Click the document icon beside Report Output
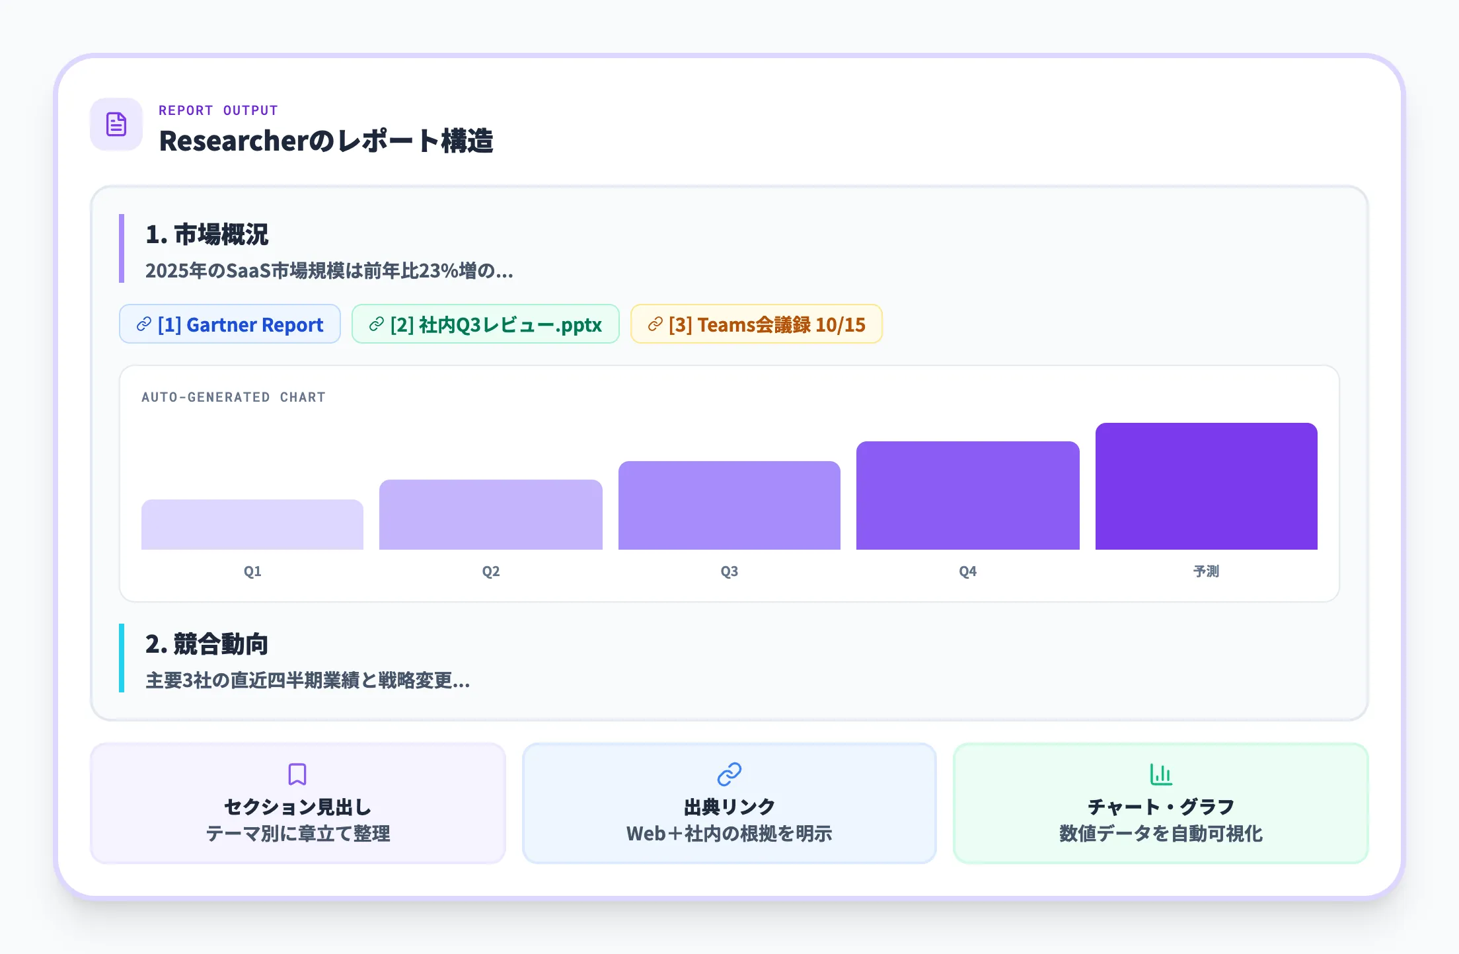Image resolution: width=1459 pixels, height=954 pixels. point(116,124)
